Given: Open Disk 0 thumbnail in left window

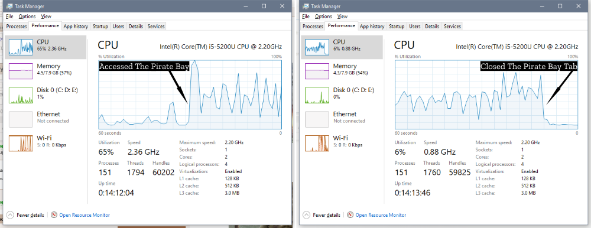Looking at the screenshot, I should [x=21, y=95].
